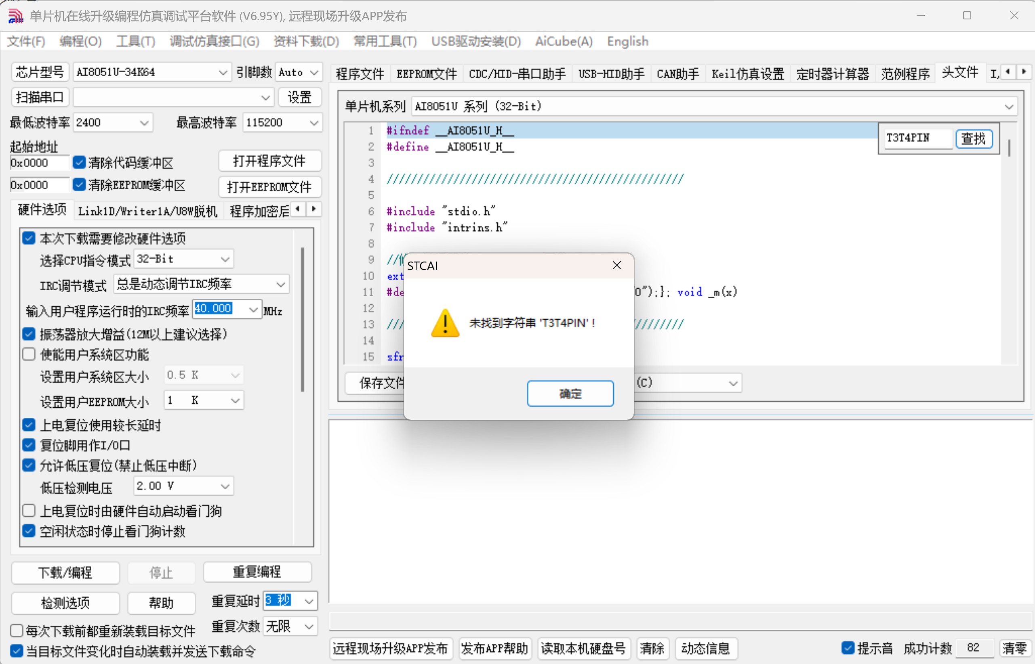Open Link1D/Writer1A/U8W脱机 tab
1035x664 pixels.
[x=147, y=211]
